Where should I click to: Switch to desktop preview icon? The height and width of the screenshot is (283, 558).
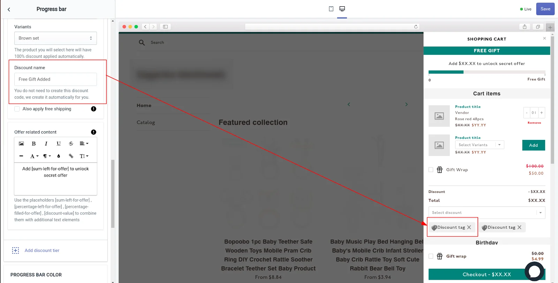tap(342, 9)
